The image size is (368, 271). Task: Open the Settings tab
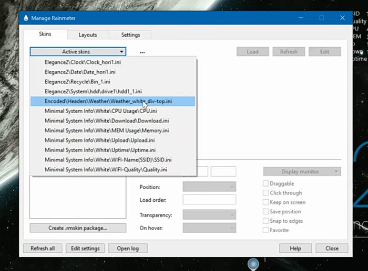tap(130, 35)
